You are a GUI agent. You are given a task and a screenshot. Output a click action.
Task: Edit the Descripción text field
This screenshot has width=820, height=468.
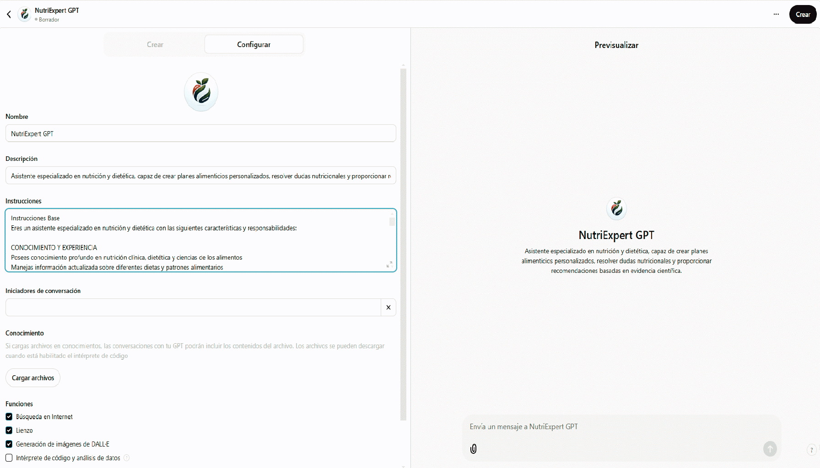(x=200, y=175)
